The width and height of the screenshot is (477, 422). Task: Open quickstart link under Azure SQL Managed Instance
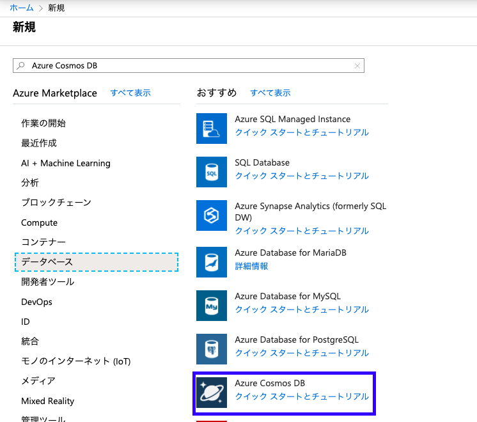click(302, 132)
